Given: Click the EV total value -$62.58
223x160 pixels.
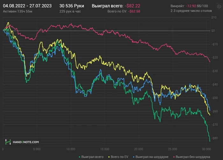Looking at the screenshot, I should click(x=134, y=11).
